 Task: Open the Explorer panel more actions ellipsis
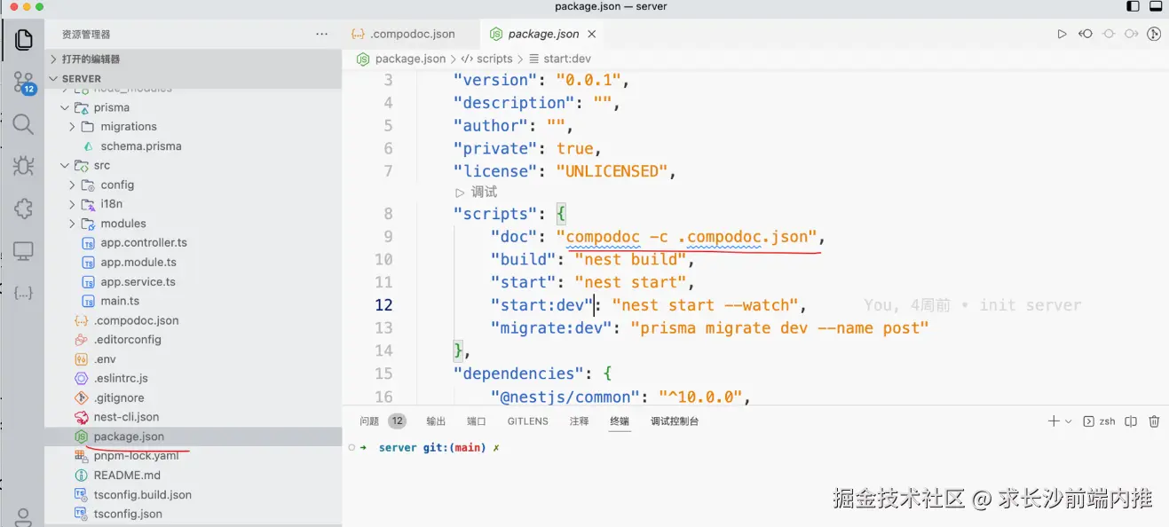pos(321,34)
